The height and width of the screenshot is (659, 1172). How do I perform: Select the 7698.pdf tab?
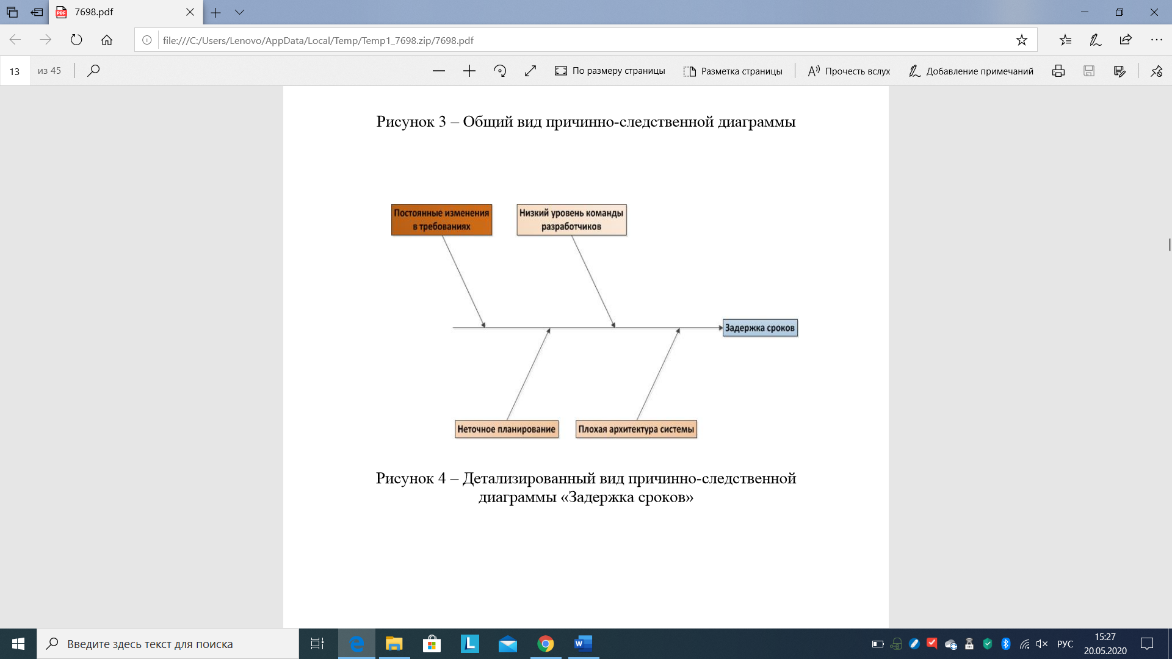point(116,12)
